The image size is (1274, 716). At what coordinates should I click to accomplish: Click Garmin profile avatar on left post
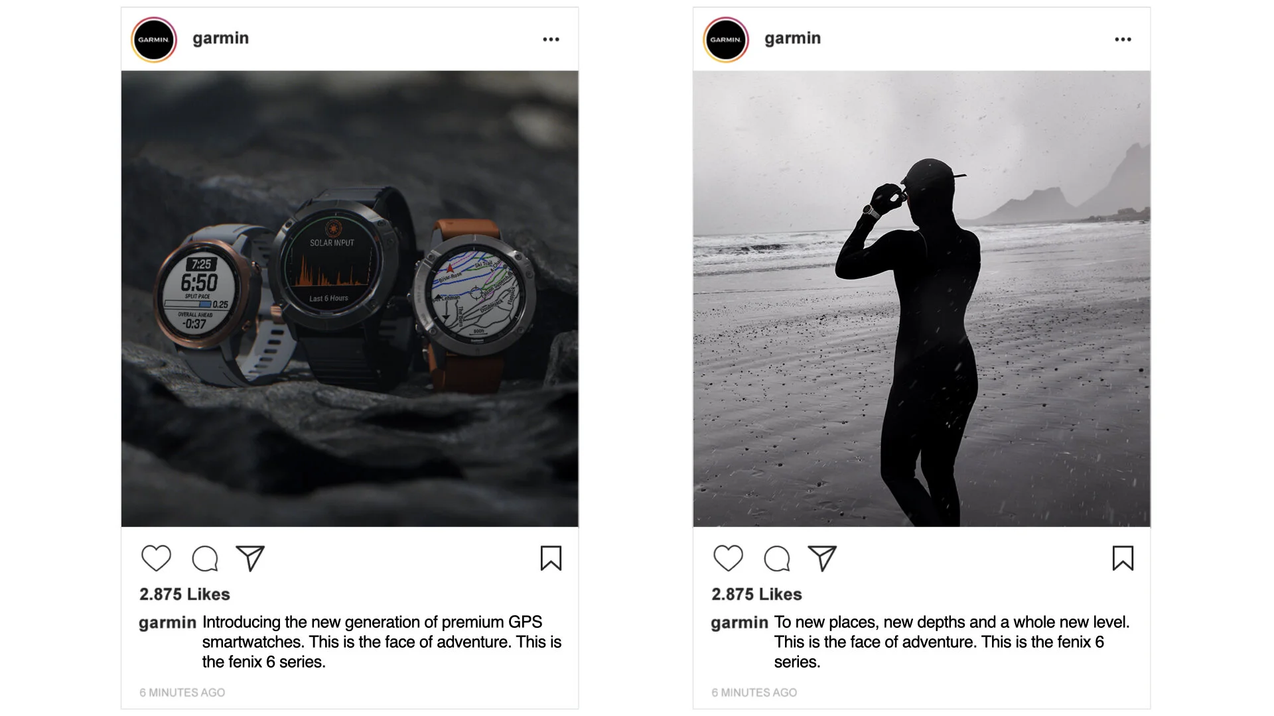tap(154, 39)
